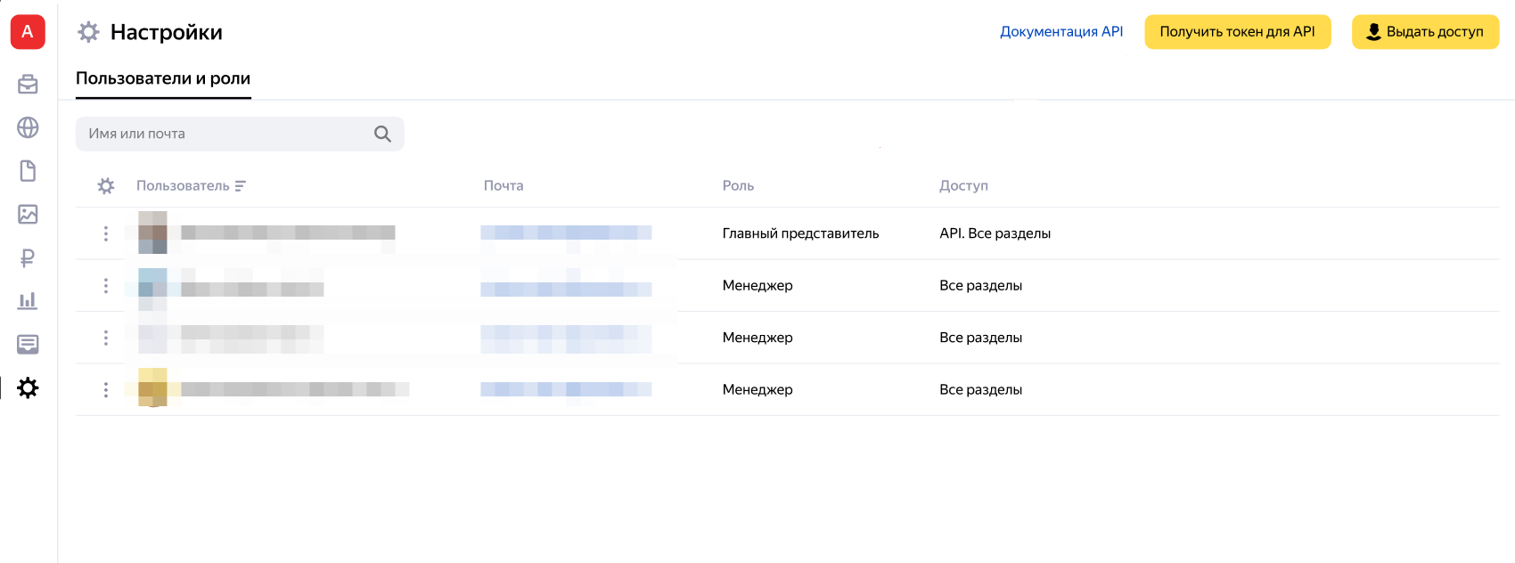Screen dimensions: 1515x563
Task: Open three-dot menu for Главный представитель row
Action: tap(106, 233)
